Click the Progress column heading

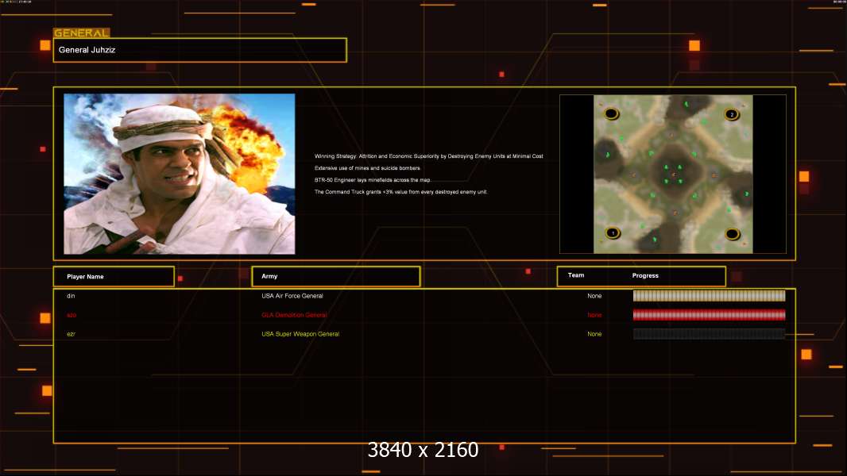[x=645, y=275]
